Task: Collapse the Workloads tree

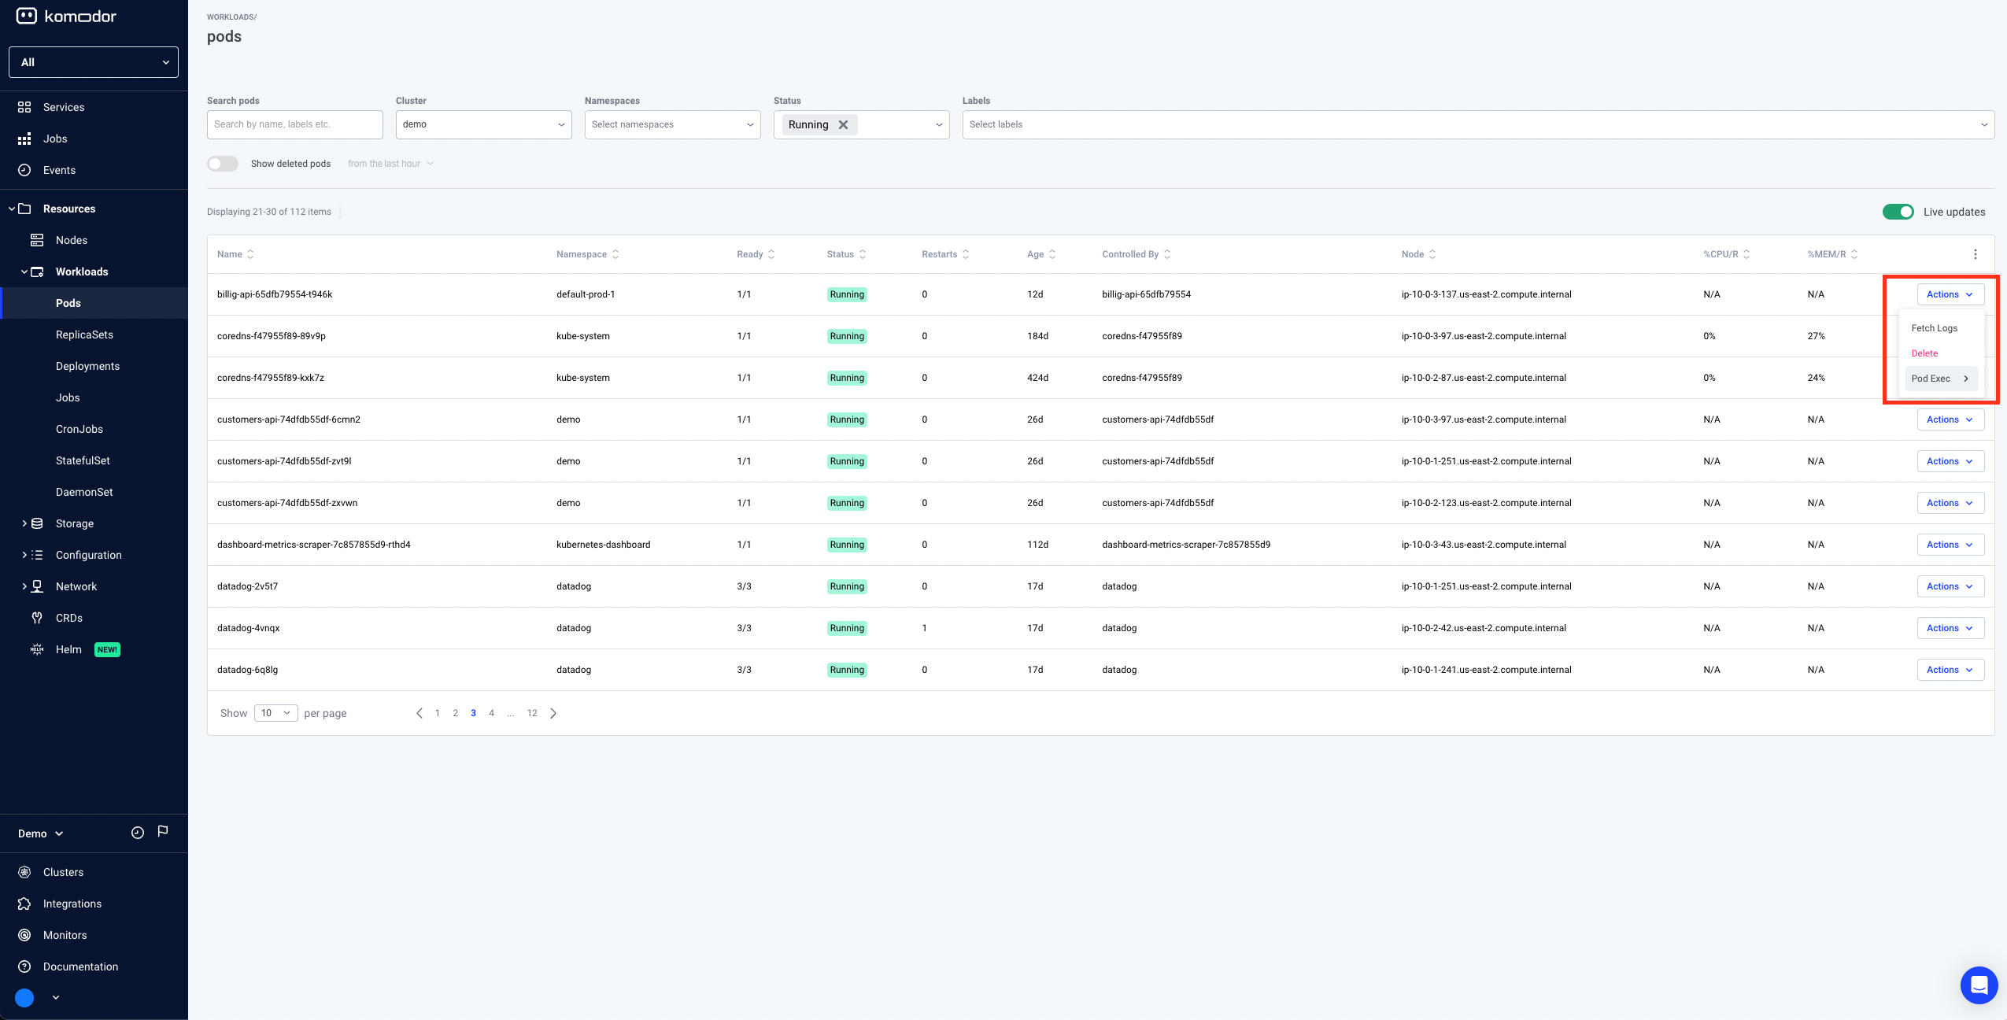Action: click(24, 272)
